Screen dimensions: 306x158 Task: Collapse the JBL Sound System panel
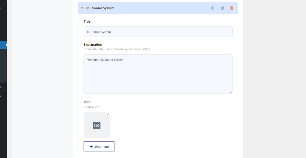[82, 8]
